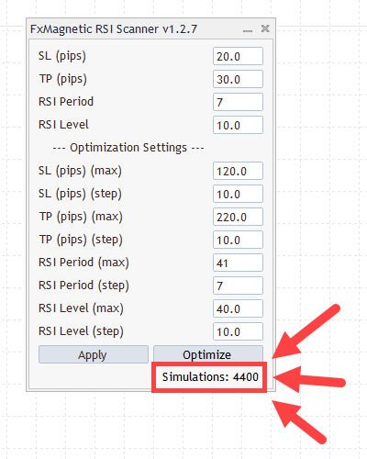Click the TP (pips) (step) label
Screen dimensions: 367x459
(81, 240)
